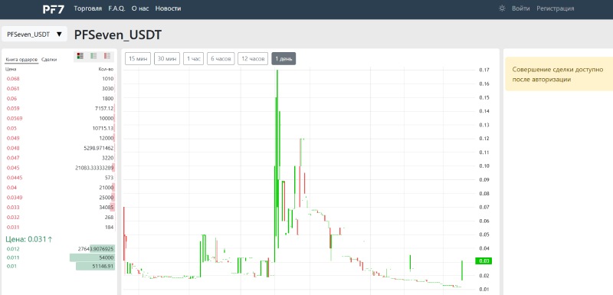The width and height of the screenshot is (613, 295).
Task: Click the quantity 7157.12
Action: click(x=104, y=108)
